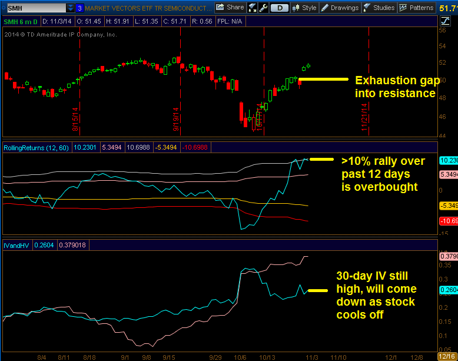Click the pointer tool icon beside Share
Viewport: 458px width, 361px height.
[252, 8]
